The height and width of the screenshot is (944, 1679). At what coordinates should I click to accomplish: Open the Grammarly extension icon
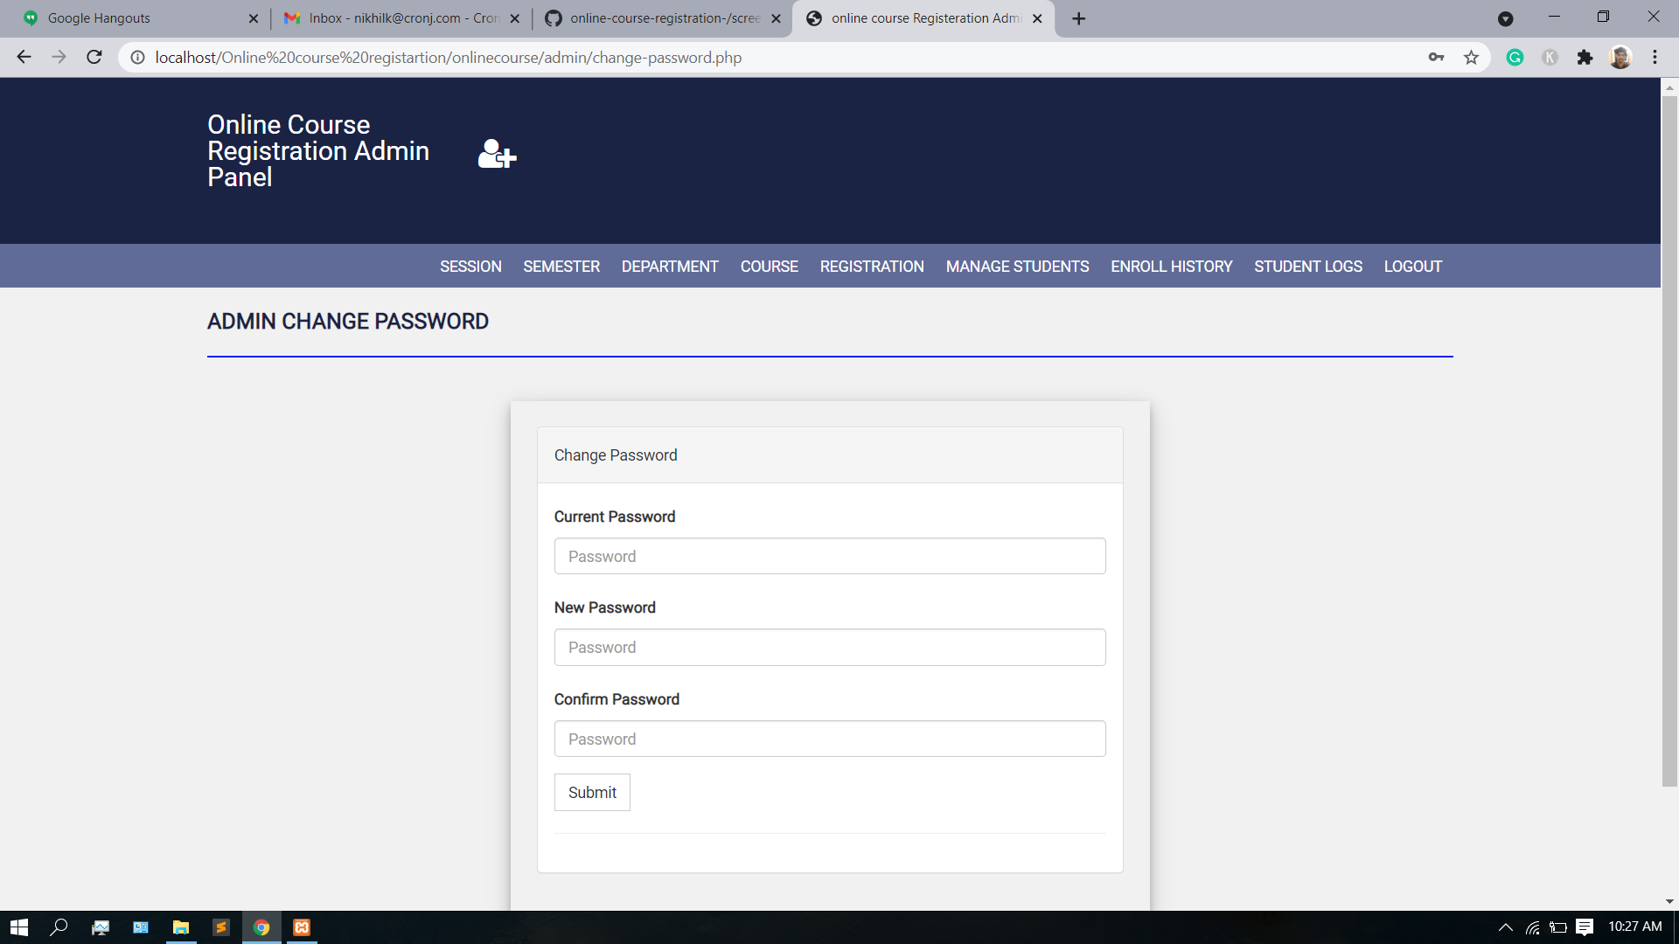[x=1515, y=58]
